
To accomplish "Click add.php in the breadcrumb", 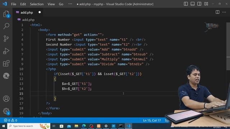I will (28, 20).
